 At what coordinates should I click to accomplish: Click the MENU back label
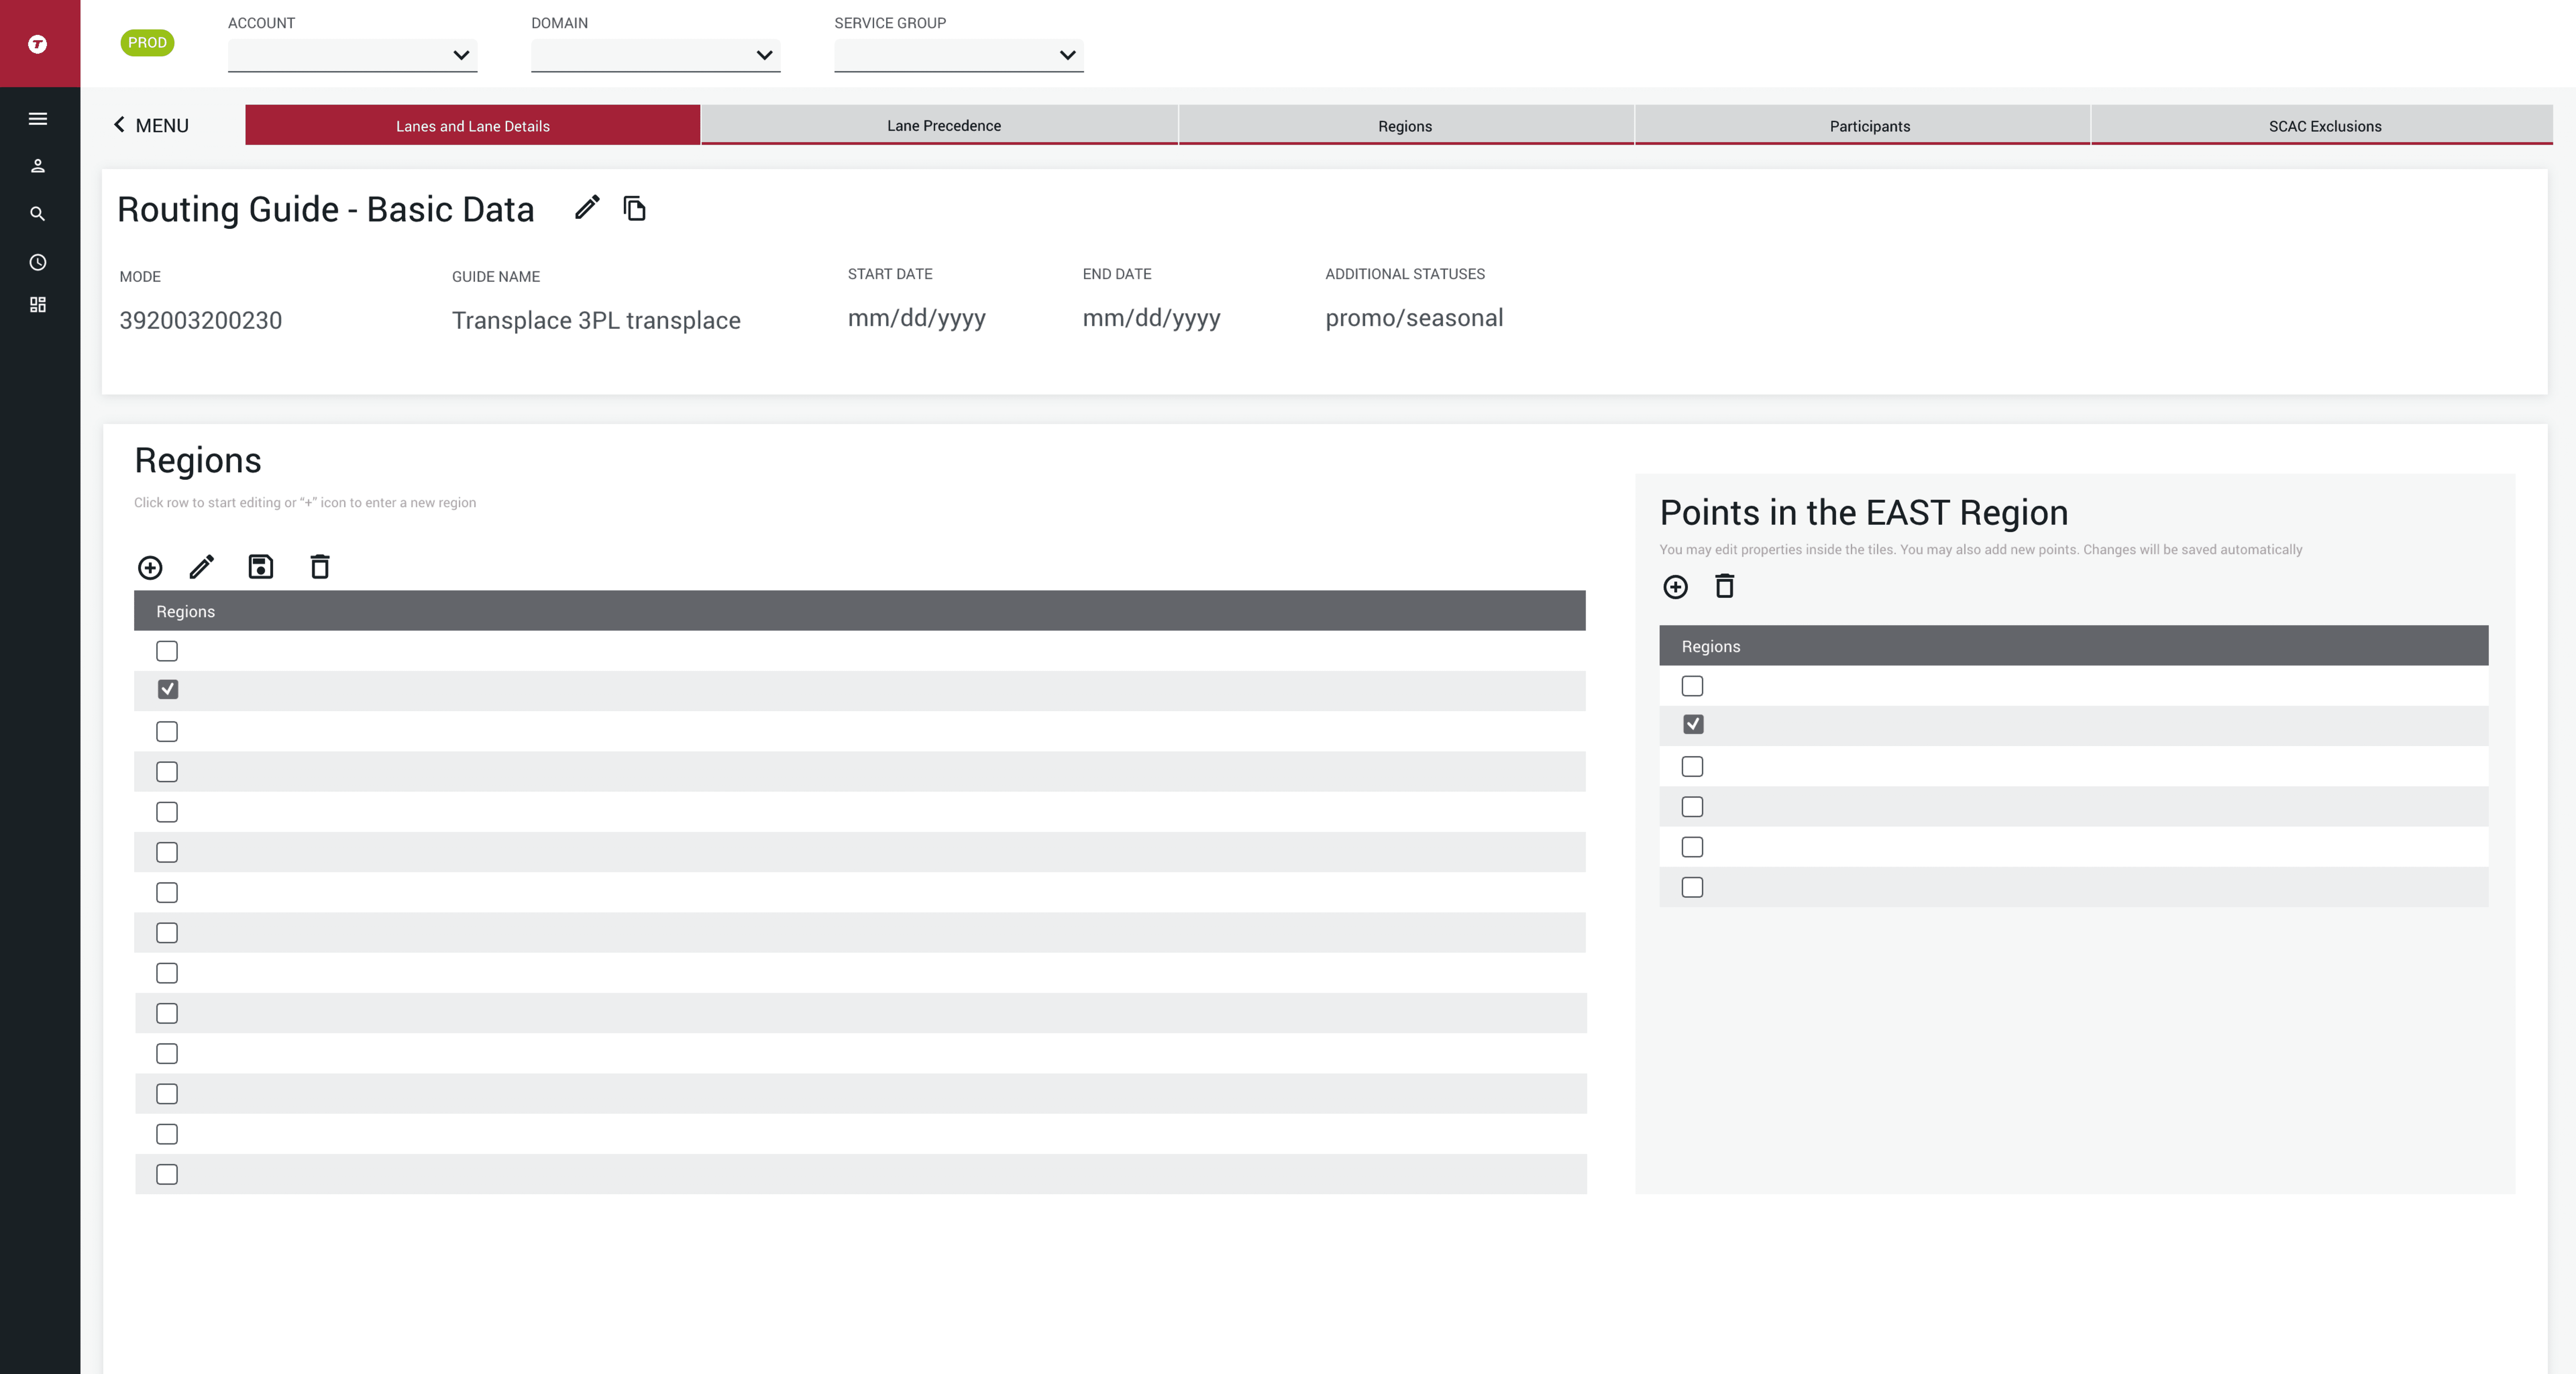pyautogui.click(x=162, y=126)
